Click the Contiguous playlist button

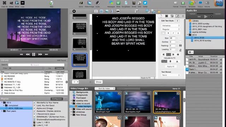tap(56, 99)
